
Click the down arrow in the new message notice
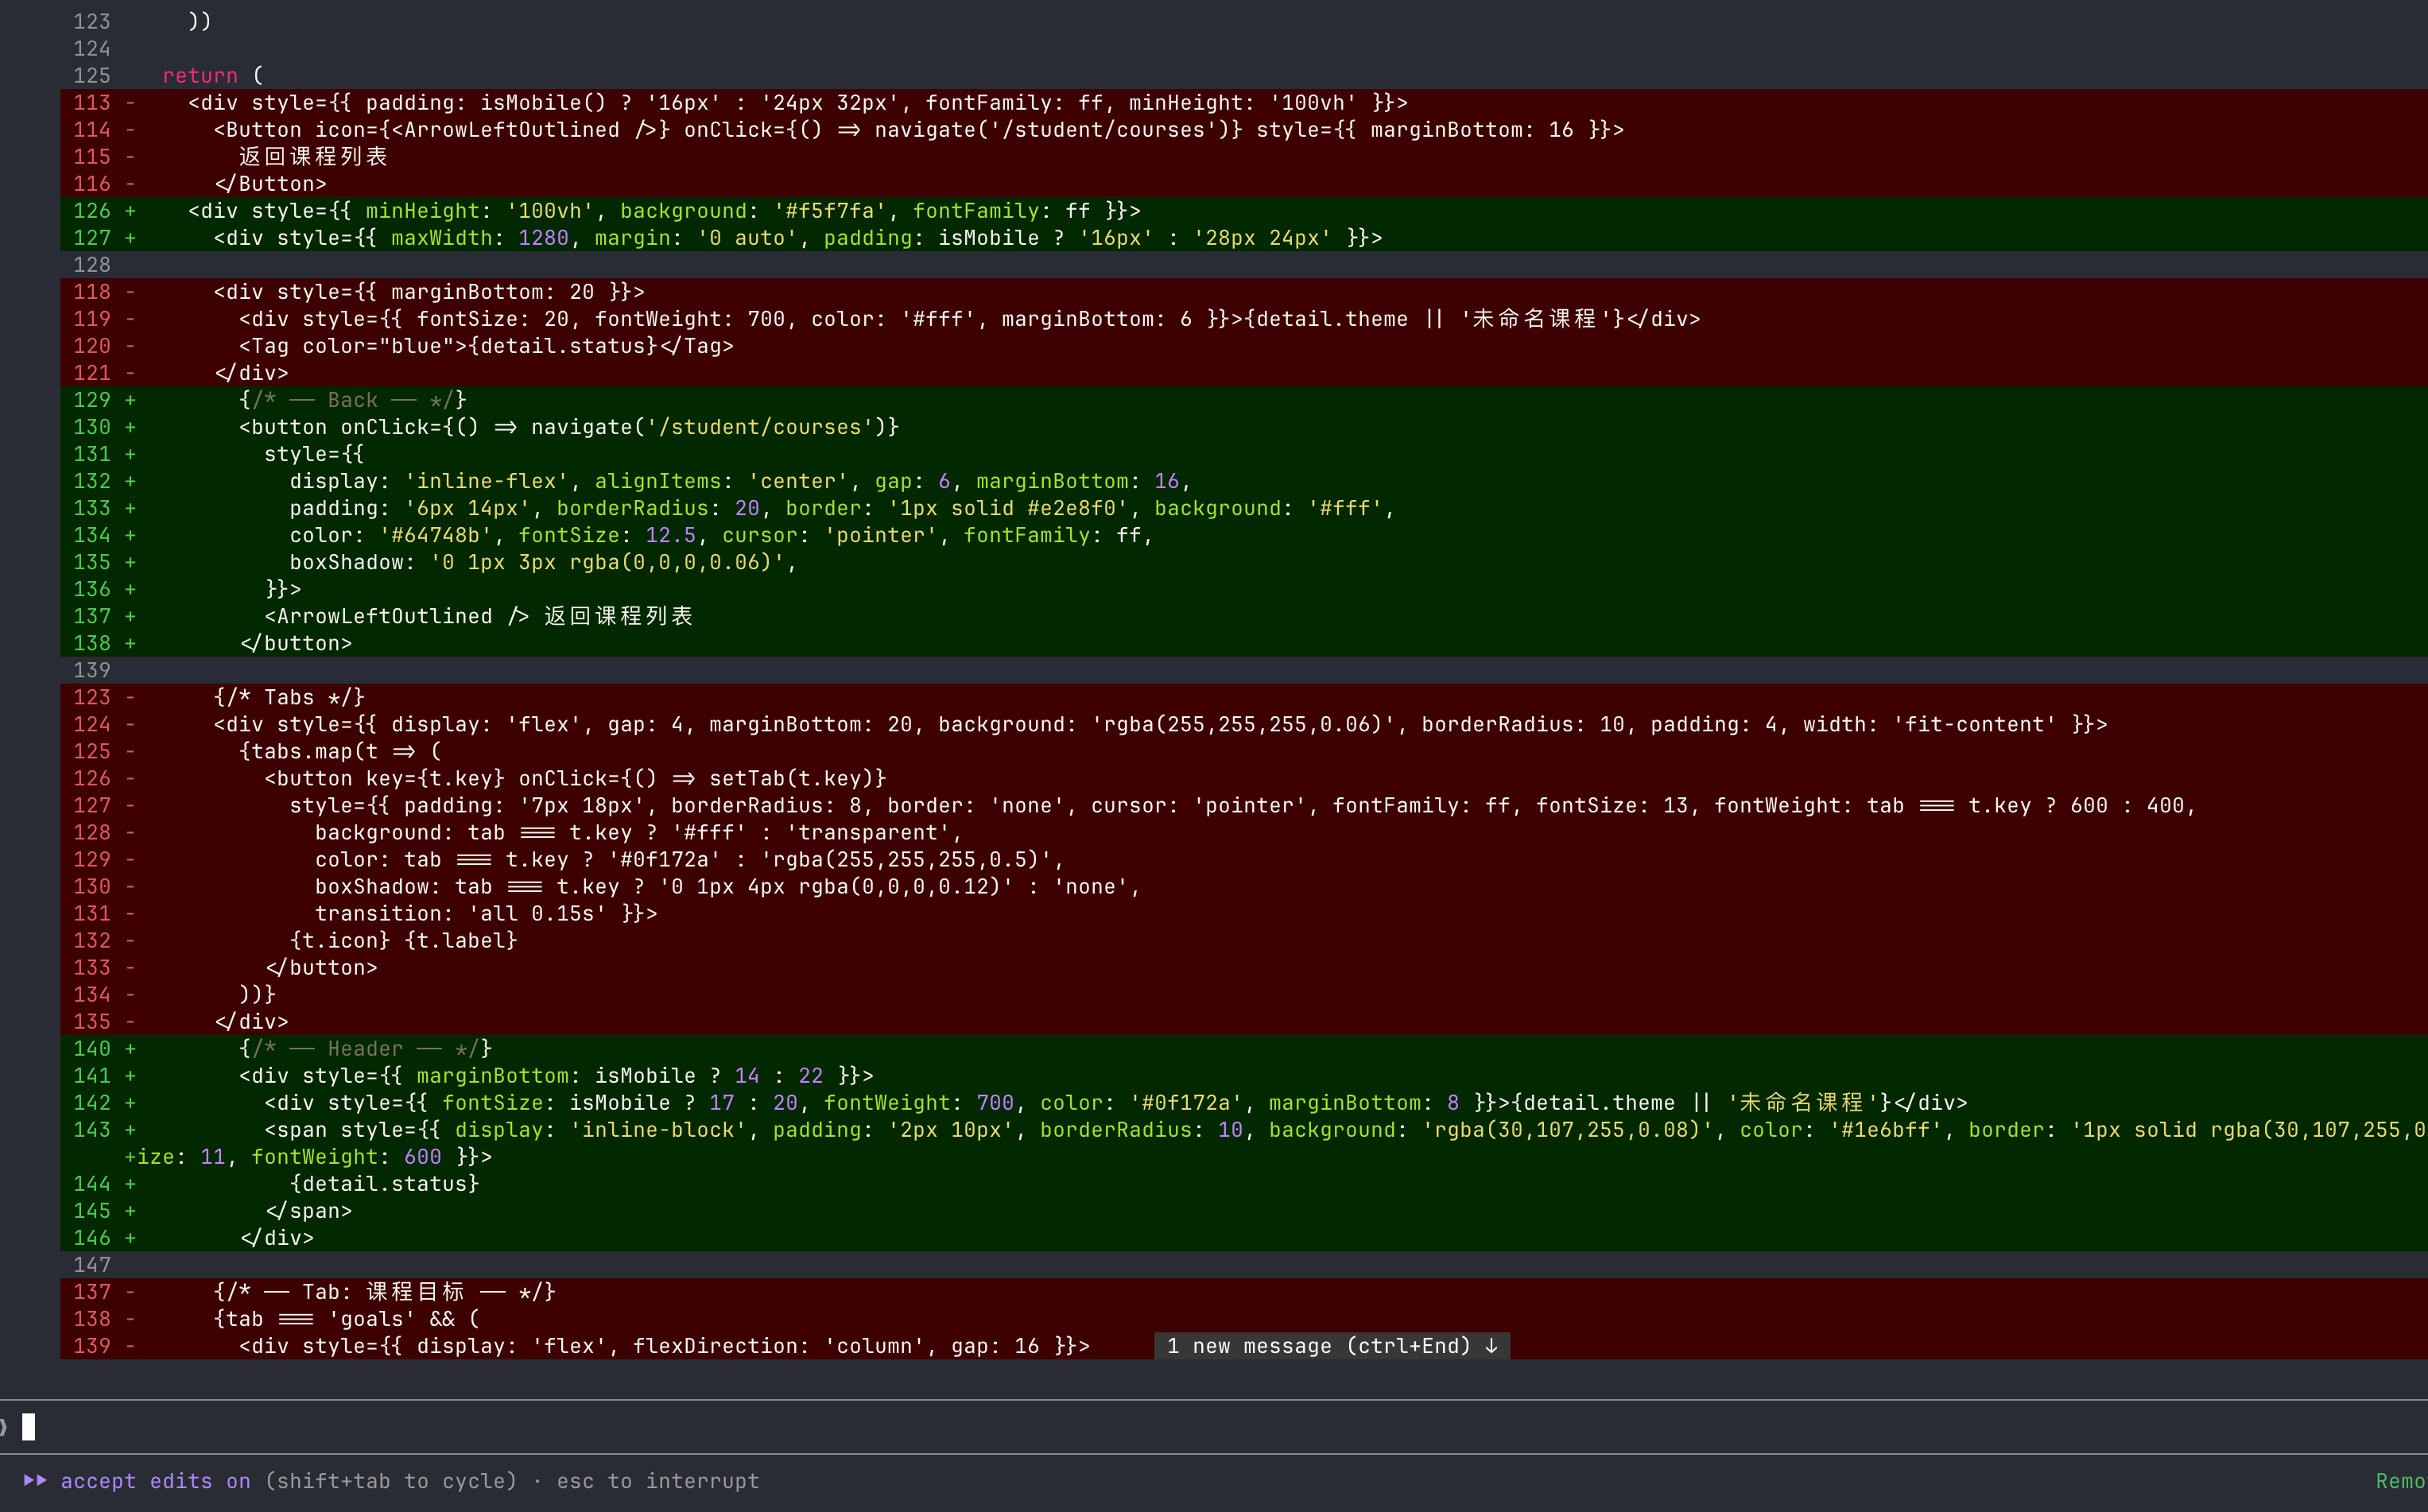[1491, 1346]
